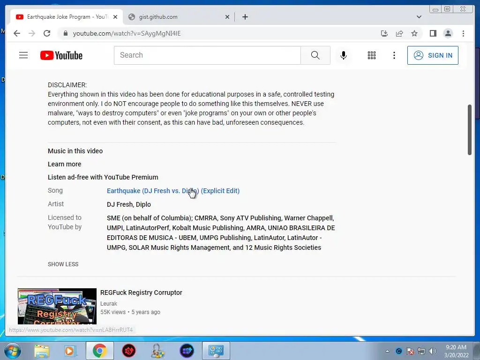Screen dimensions: 480x360
Task: Click the volume speaker tray icon
Action: pyautogui.click(x=433, y=351)
